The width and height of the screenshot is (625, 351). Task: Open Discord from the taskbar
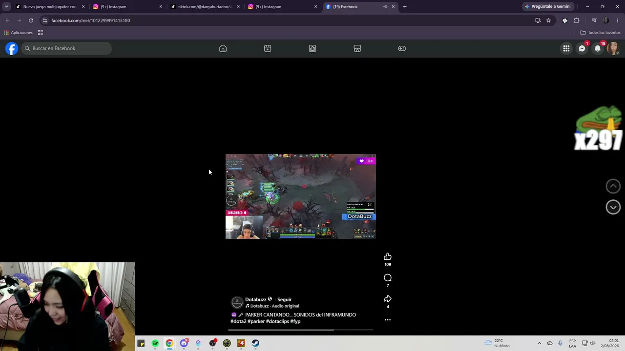[184, 343]
